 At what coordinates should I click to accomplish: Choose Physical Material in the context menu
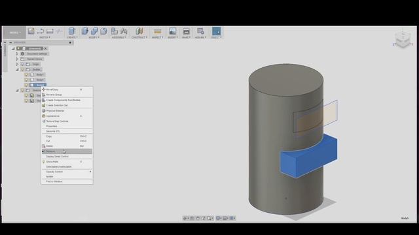[67, 111]
